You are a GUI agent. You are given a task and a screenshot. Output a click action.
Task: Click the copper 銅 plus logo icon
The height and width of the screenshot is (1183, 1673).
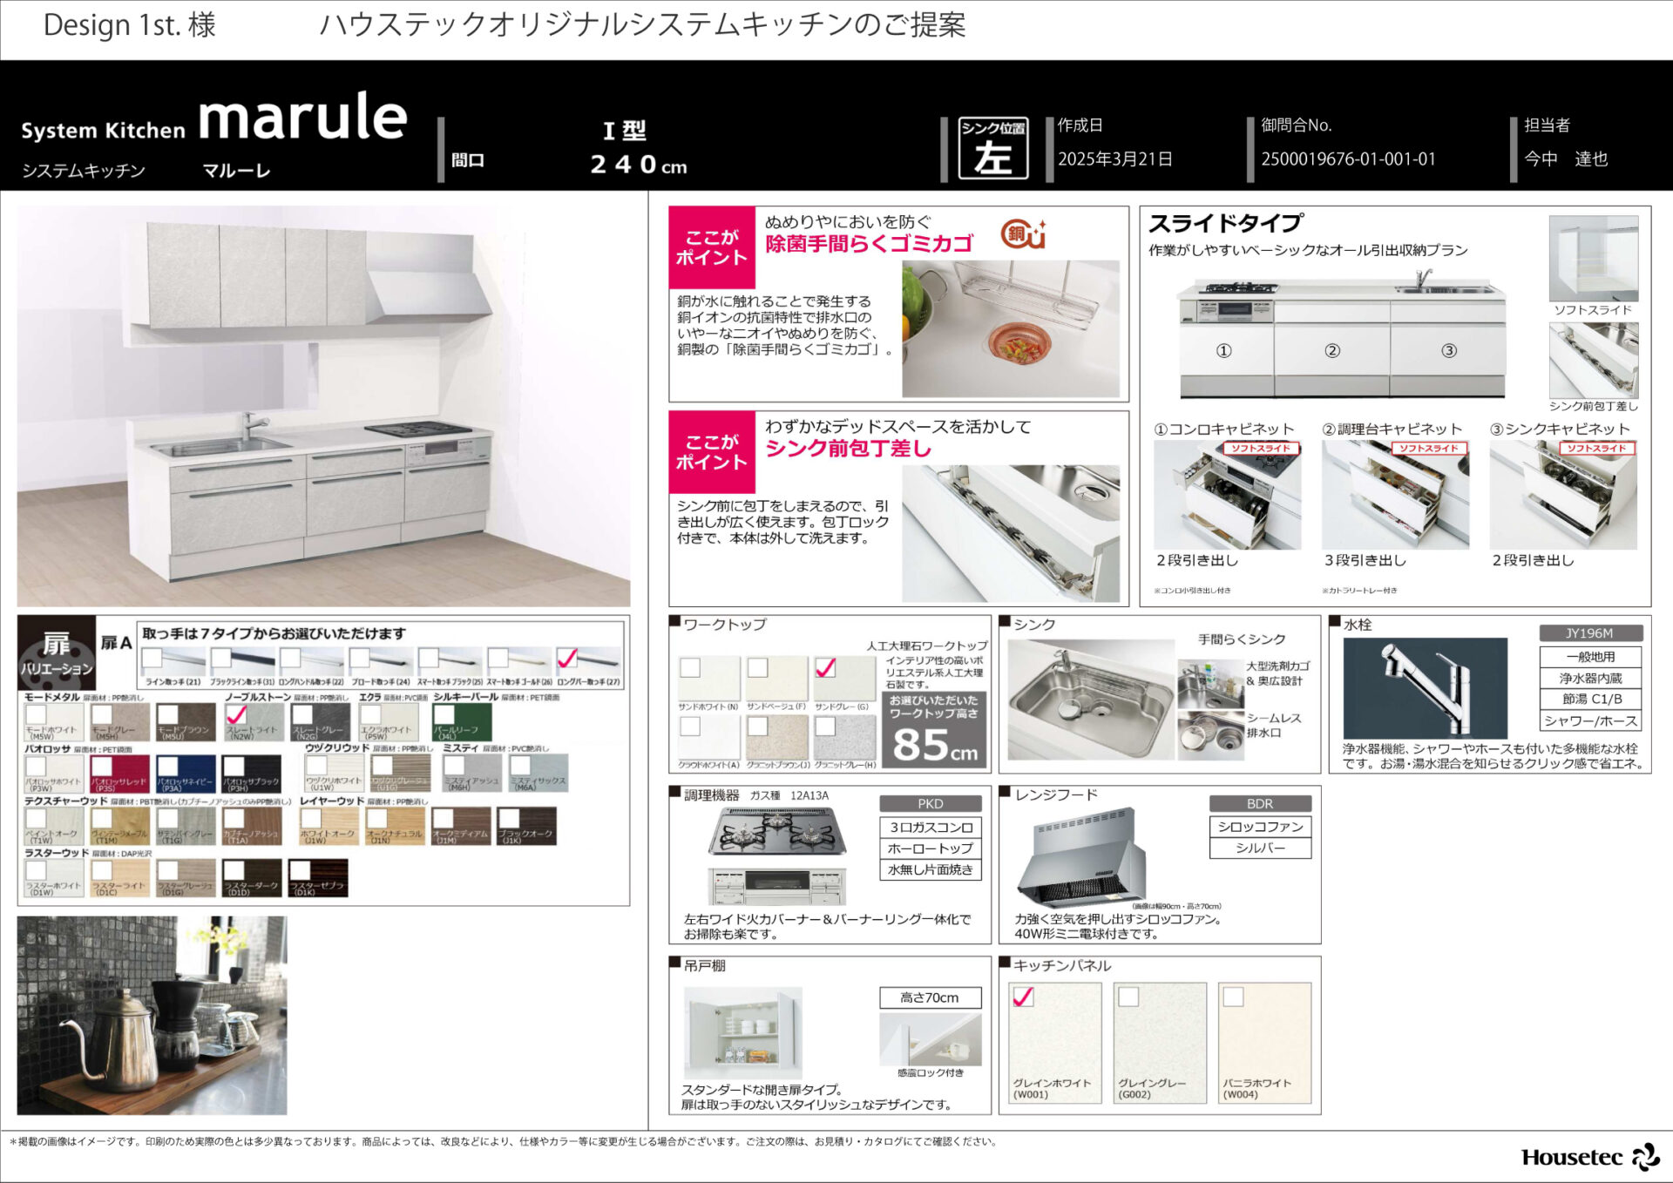point(1023,233)
